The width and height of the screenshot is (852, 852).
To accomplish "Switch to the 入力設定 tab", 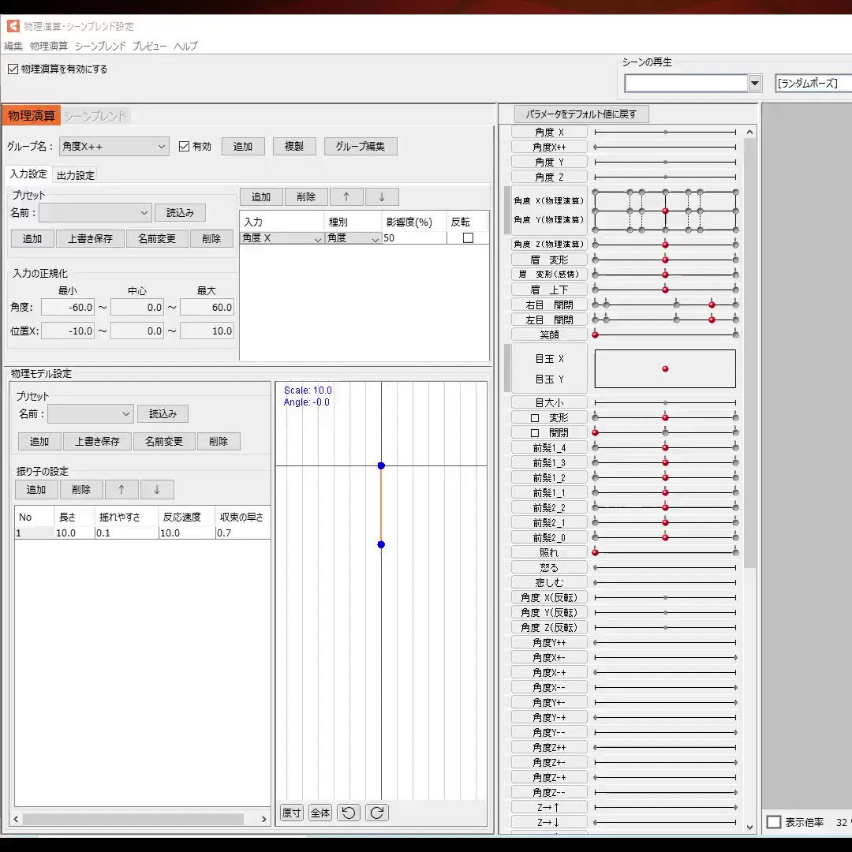I will [x=28, y=174].
